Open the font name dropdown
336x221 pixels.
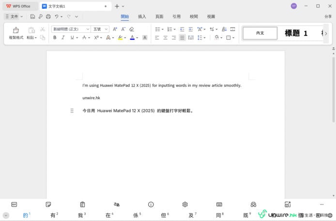click(88, 29)
